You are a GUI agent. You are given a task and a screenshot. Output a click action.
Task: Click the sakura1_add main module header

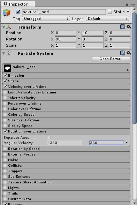tap(66, 68)
